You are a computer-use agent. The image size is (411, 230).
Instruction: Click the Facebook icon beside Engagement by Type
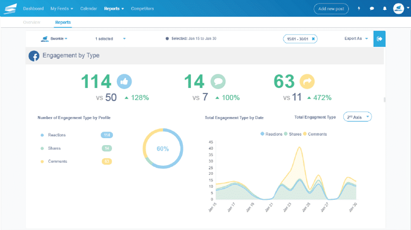coord(34,56)
